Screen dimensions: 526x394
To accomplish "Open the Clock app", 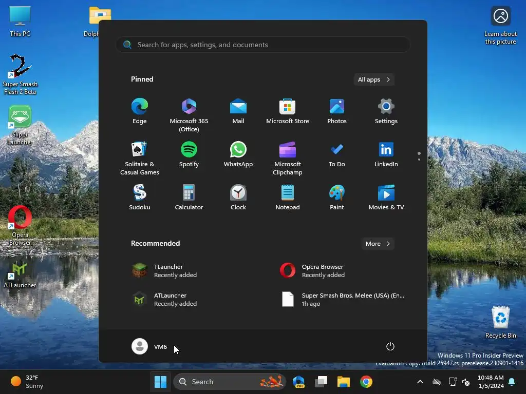I will (x=238, y=198).
